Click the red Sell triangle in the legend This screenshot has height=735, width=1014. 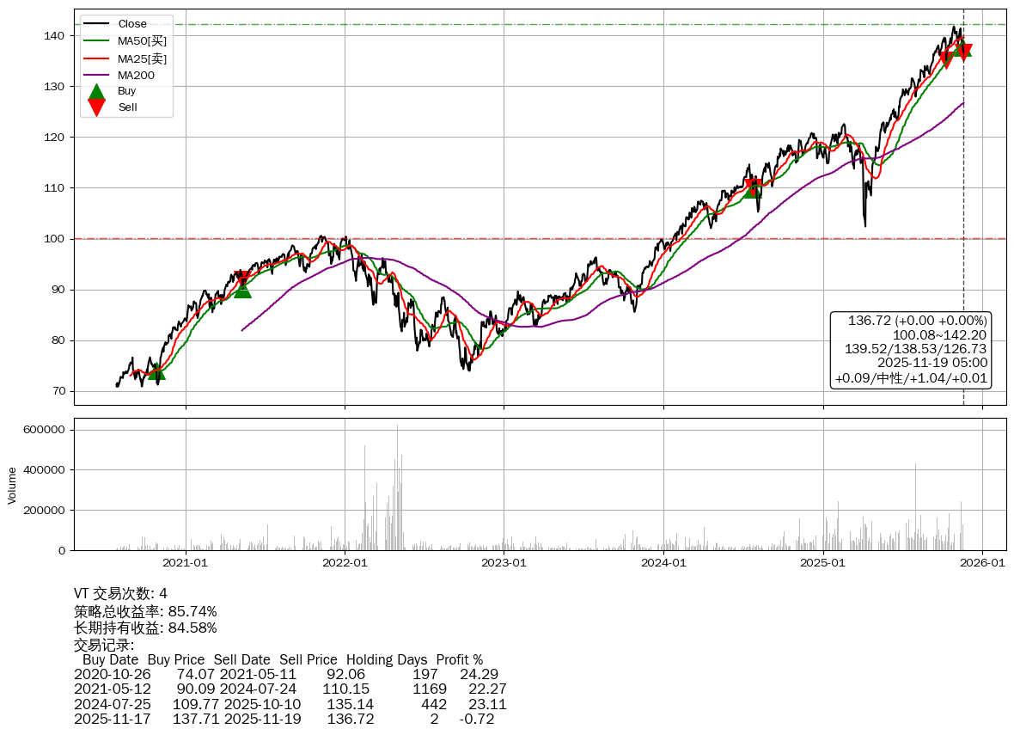97,107
